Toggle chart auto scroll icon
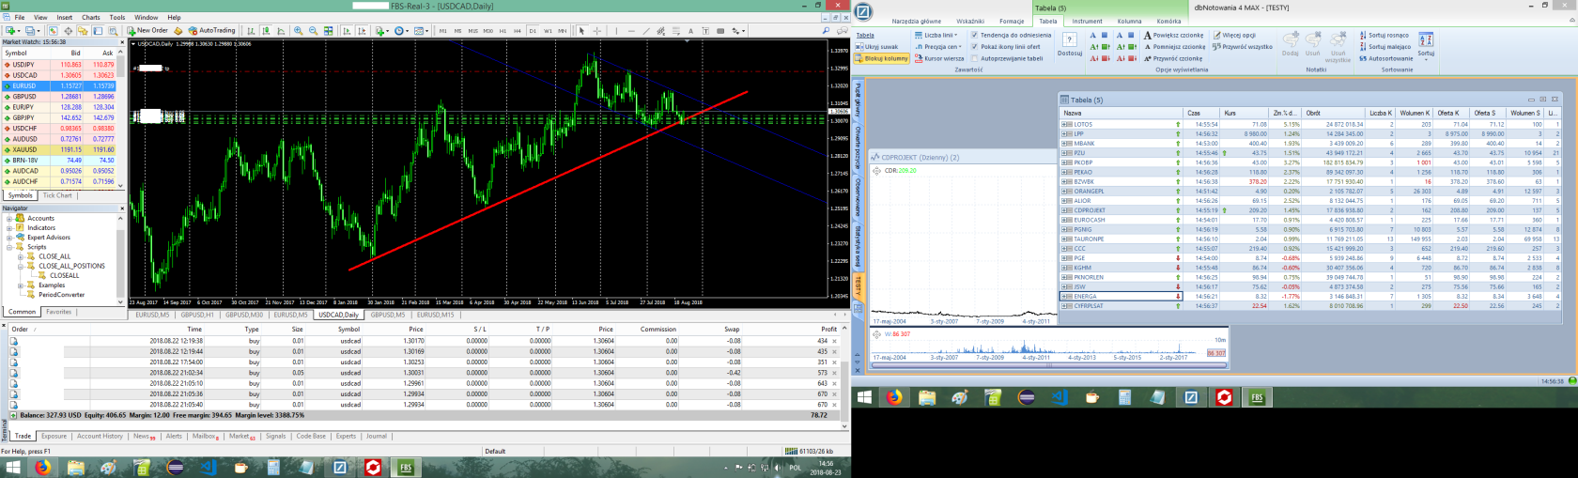The height and width of the screenshot is (478, 1578). pyautogui.click(x=348, y=30)
